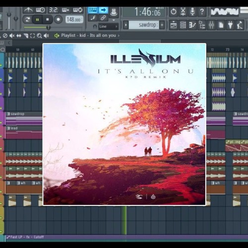The width and height of the screenshot is (248, 248).
Task: Open help with question mark icon
Action: (202, 11)
